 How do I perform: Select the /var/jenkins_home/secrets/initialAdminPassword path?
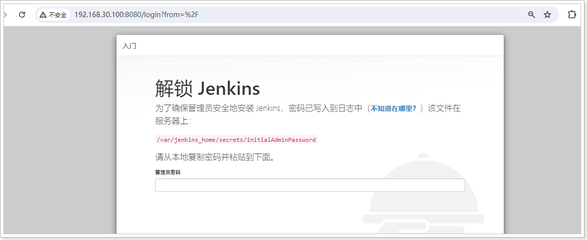[x=236, y=139]
